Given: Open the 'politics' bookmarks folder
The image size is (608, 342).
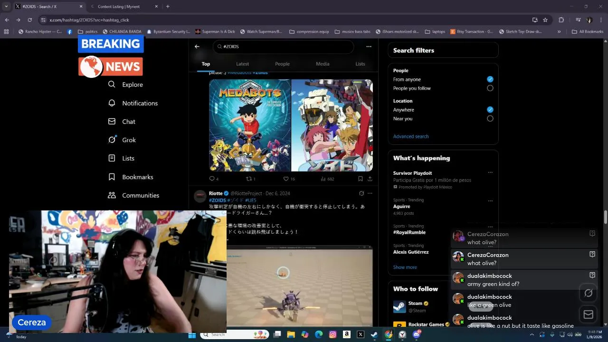Looking at the screenshot, I should pyautogui.click(x=88, y=32).
